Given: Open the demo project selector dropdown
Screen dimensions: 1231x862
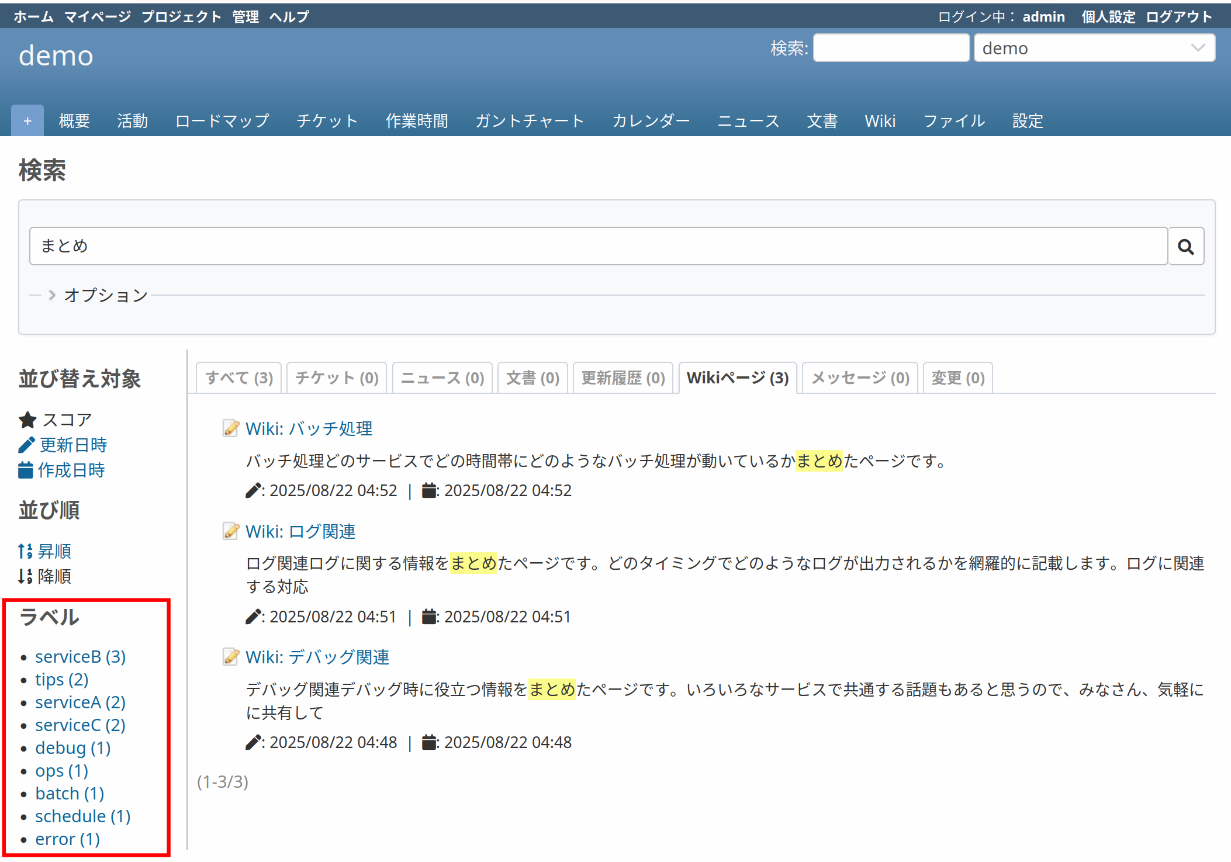Looking at the screenshot, I should pos(1094,48).
